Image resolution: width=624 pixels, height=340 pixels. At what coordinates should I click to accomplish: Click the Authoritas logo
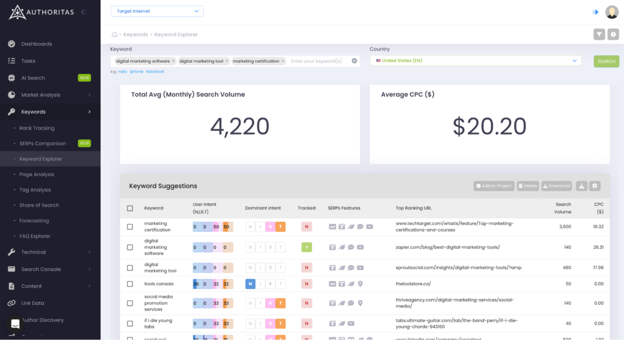pyautogui.click(x=41, y=12)
